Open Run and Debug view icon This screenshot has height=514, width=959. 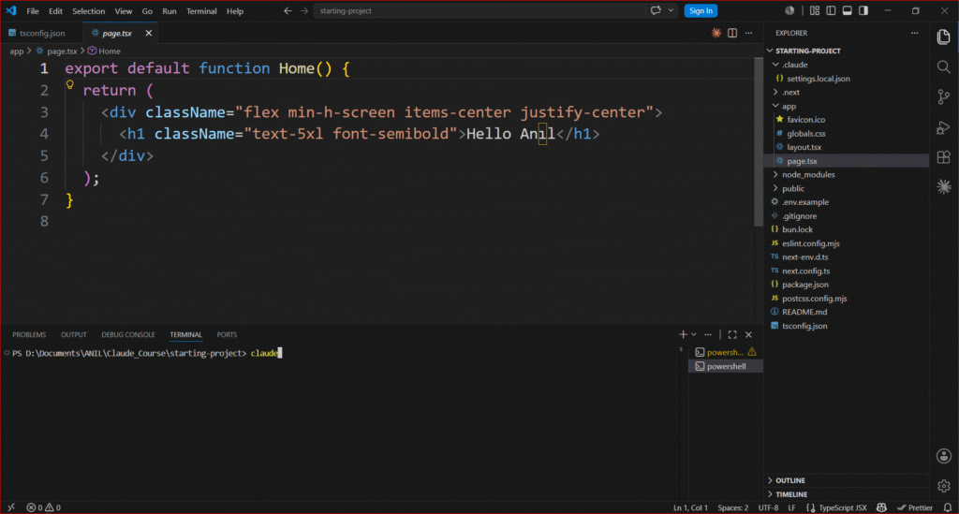[x=944, y=127]
